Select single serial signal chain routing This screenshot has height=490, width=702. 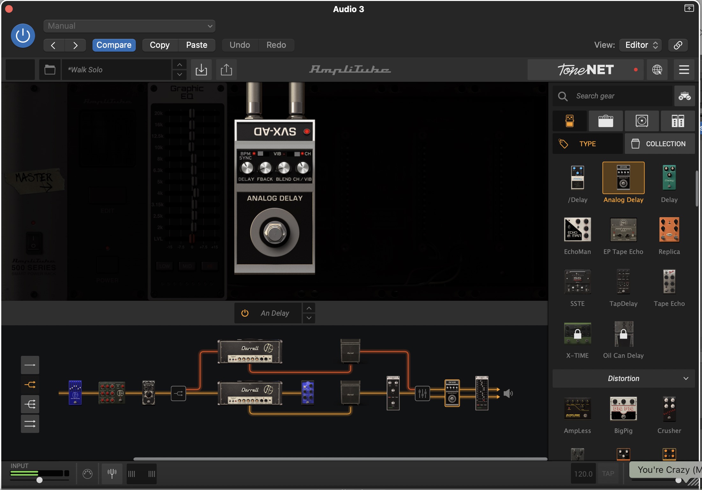(30, 365)
